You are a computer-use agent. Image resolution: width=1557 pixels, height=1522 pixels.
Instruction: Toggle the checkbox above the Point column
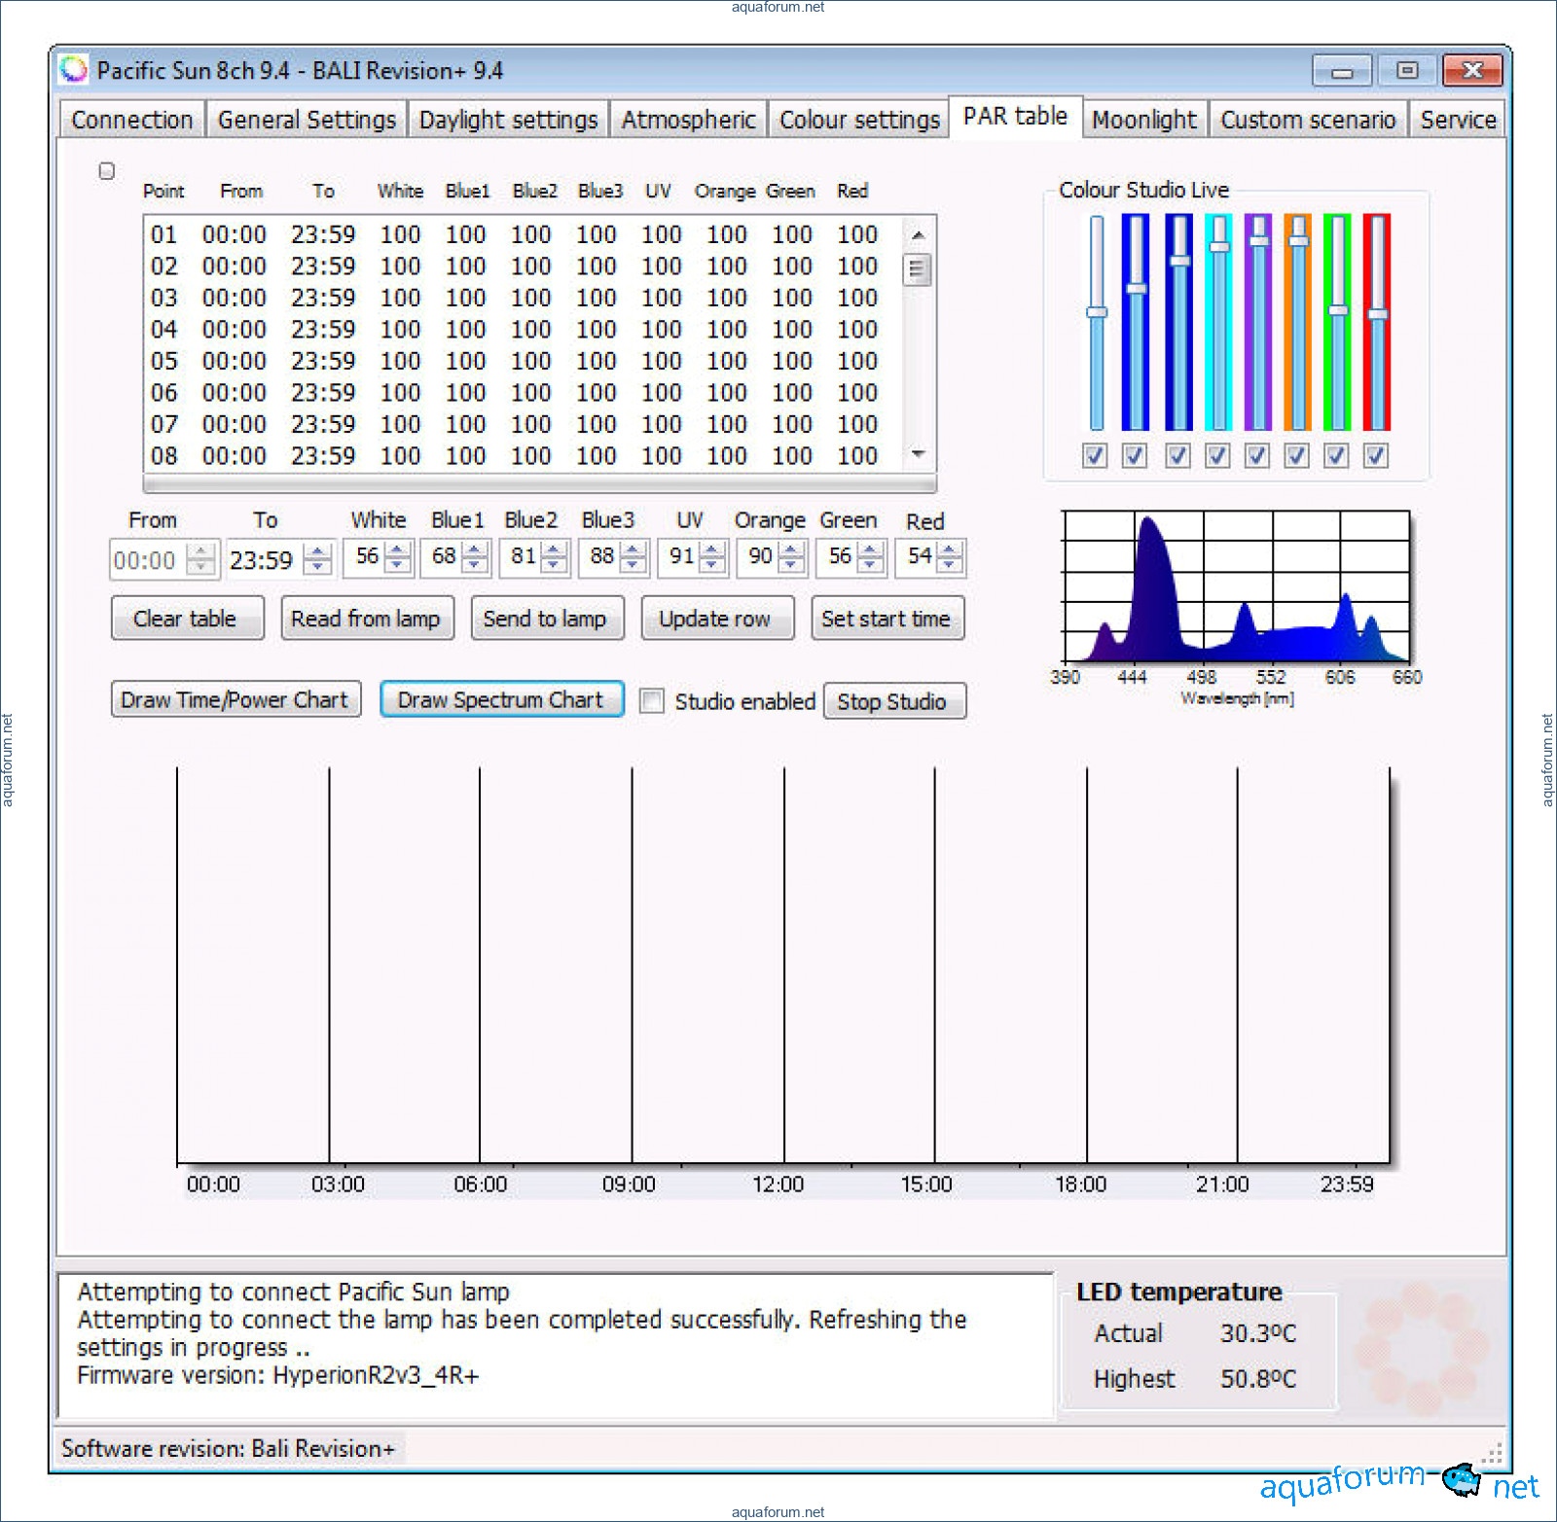[x=107, y=171]
